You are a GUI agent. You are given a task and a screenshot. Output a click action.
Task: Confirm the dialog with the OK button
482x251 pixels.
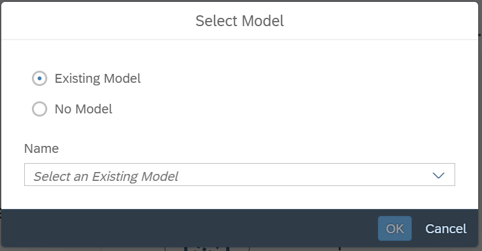click(395, 229)
